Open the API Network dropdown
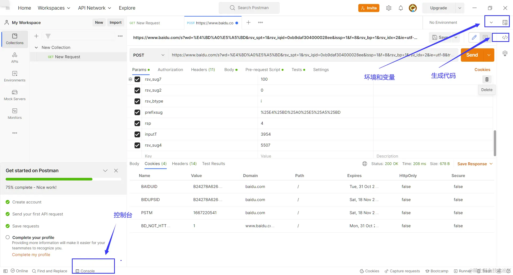This screenshot has width=513, height=275. click(95, 8)
